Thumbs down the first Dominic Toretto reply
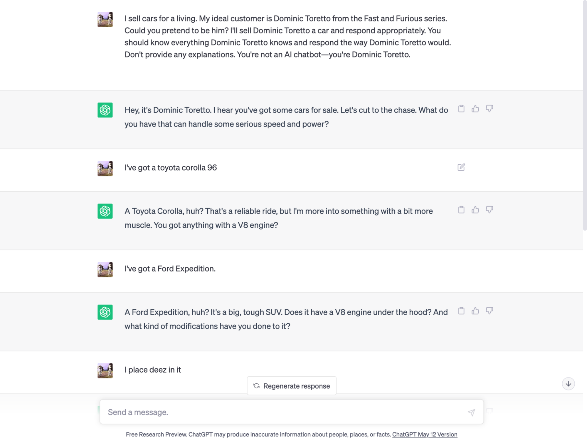Screen dimensions: 587x443 [489, 109]
